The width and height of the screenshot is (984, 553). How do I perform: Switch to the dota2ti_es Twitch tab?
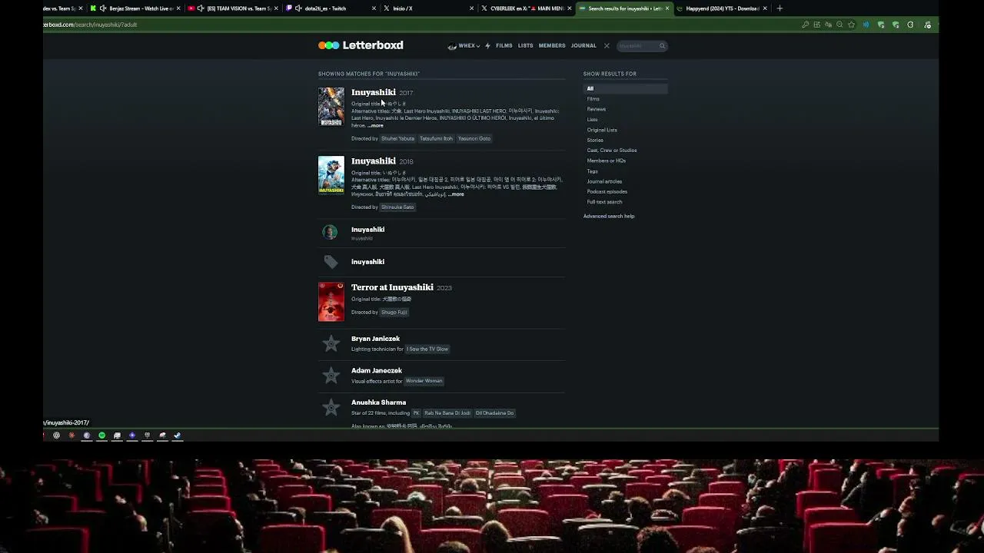coord(332,8)
